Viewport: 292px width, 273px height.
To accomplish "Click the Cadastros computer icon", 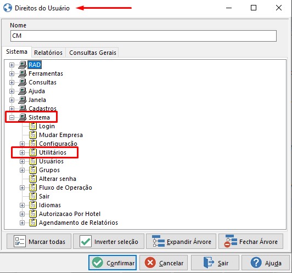I will (23, 108).
